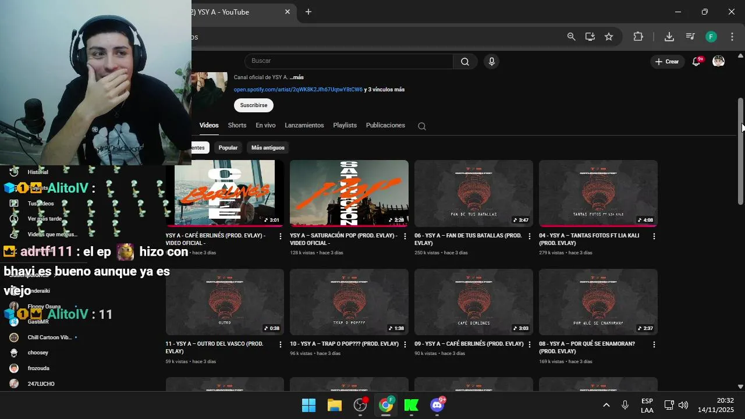Start voice search with the microphone icon
745x419 pixels.
click(492, 62)
